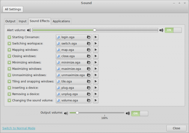Viewport: 189px width, 133px height.
Task: Click the low volume icon beside Alert volume
Action: click(x=29, y=30)
